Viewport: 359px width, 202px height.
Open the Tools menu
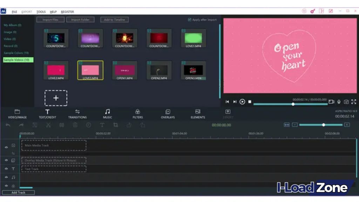tap(41, 11)
